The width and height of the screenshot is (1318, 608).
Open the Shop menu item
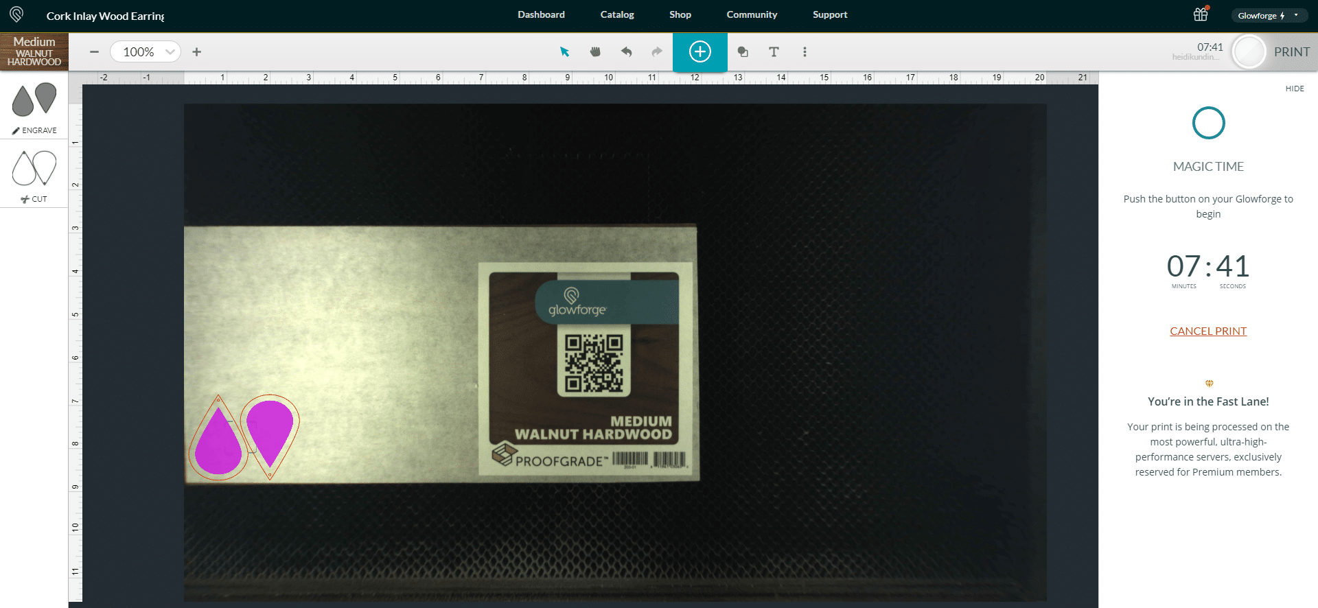[x=680, y=14]
